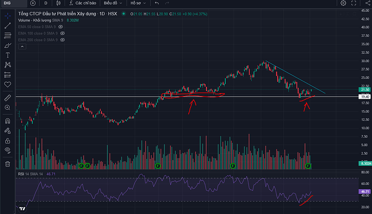372x214 pixels.
Task: Open the Fibonacci and Gann tools
Action: [x=8, y=36]
